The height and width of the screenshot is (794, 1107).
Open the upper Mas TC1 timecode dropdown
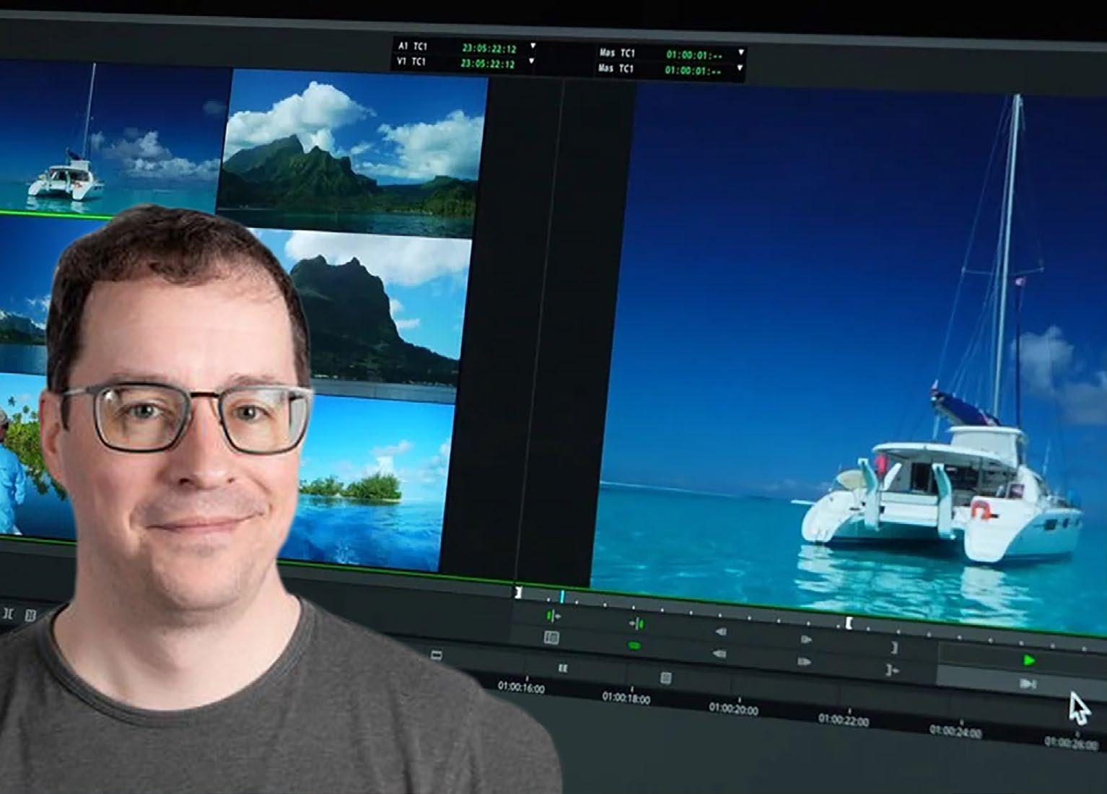pos(740,53)
